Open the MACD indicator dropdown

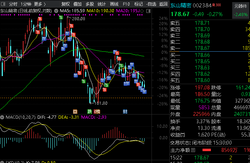coord(2,117)
